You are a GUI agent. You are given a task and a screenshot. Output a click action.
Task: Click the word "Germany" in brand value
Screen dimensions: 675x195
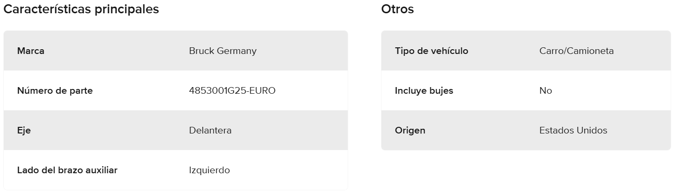point(237,51)
